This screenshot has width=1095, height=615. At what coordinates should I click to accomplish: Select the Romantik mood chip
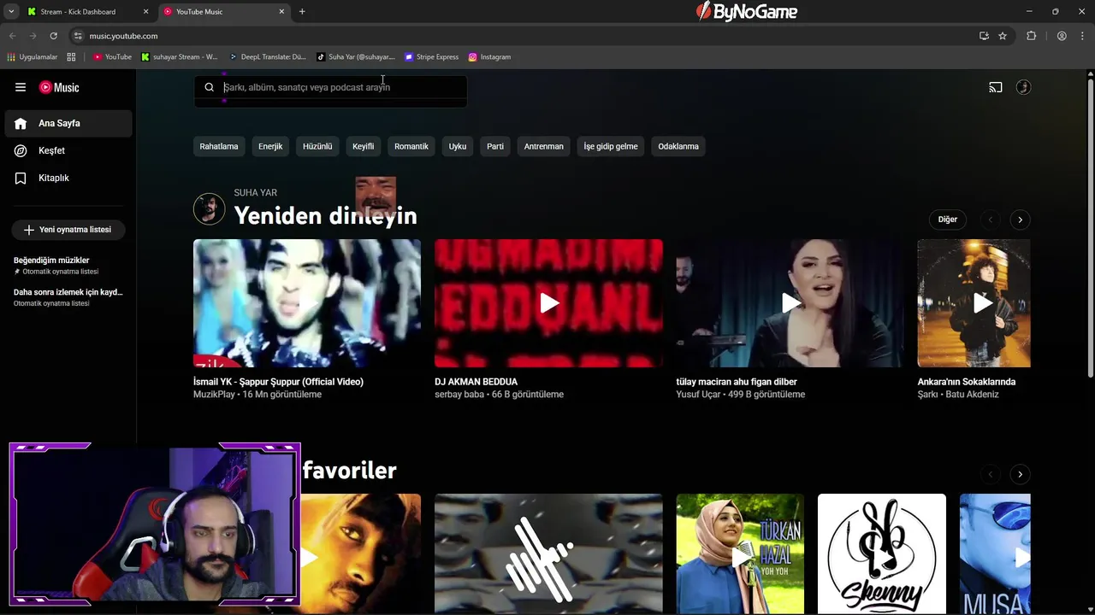pos(411,146)
